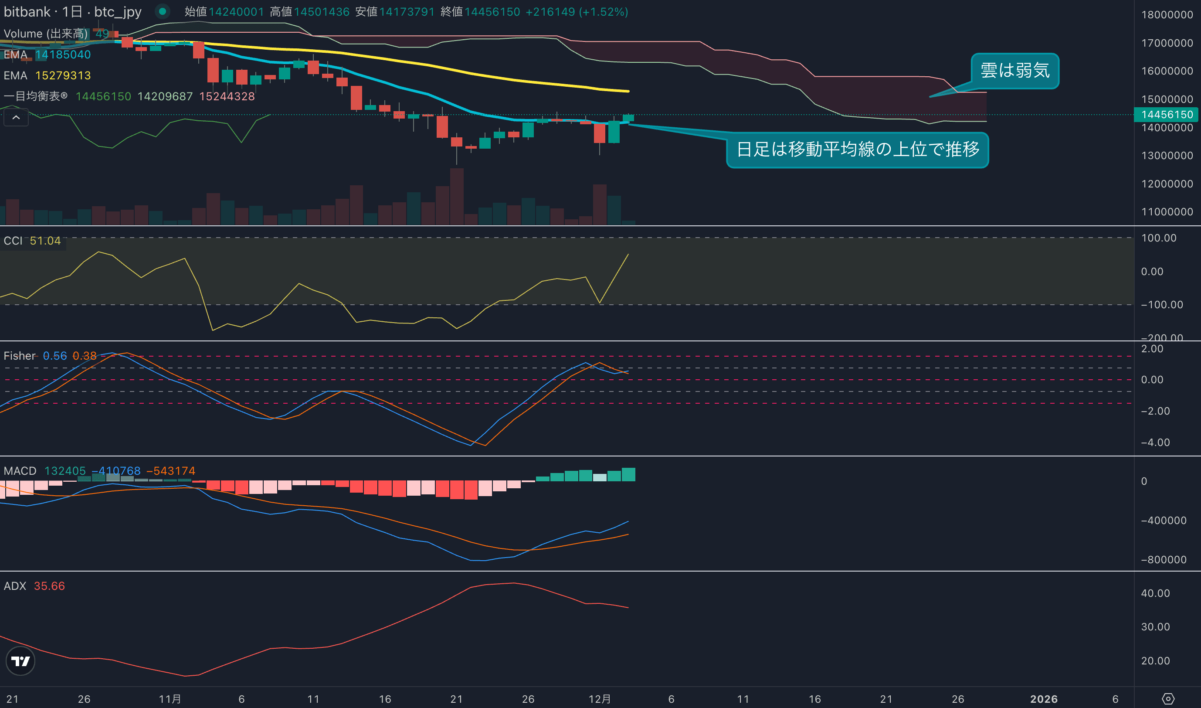The image size is (1201, 708).
Task: Click the ADX indicator label
Action: coord(15,586)
